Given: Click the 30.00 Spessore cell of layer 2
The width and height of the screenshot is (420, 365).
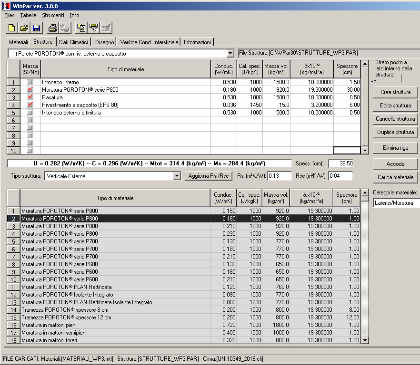Looking at the screenshot, I should [x=347, y=89].
